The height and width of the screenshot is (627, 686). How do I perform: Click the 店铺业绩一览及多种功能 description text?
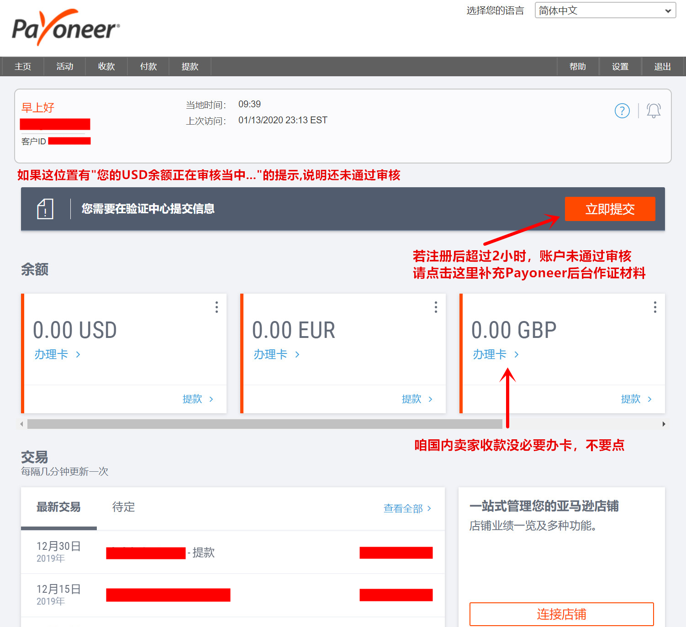(533, 526)
